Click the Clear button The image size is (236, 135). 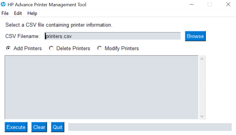pos(39,127)
